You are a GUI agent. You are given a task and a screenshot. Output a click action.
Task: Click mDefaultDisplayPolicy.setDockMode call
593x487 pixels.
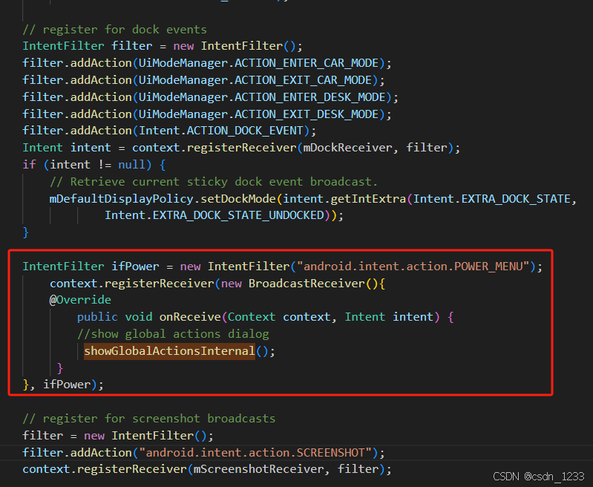(163, 199)
